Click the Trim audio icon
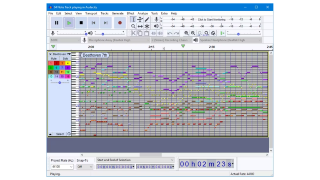The width and height of the screenshot is (320, 180). (x=153, y=33)
